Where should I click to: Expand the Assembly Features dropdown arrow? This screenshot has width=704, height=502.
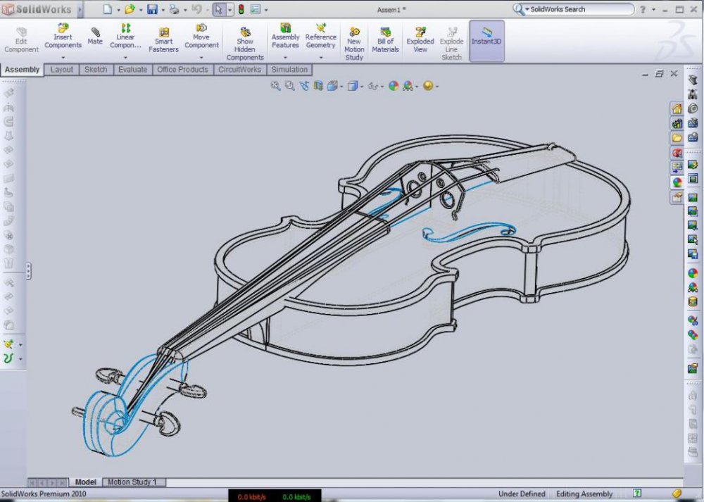pos(285,57)
